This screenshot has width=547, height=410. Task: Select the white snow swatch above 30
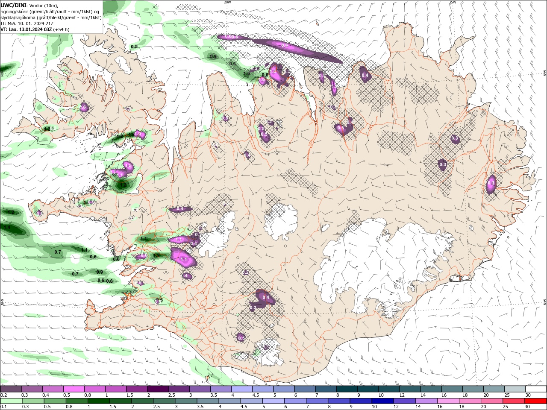(536, 389)
